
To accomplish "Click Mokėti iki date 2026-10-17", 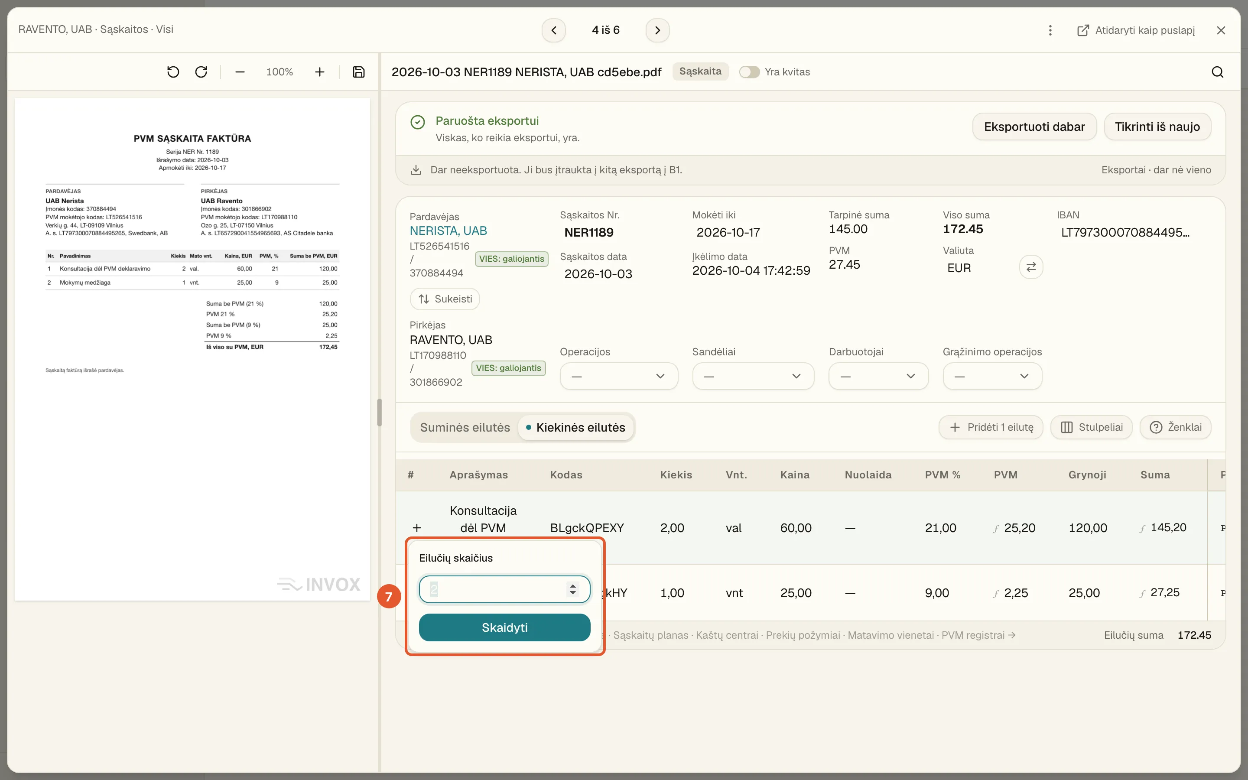I will [728, 232].
